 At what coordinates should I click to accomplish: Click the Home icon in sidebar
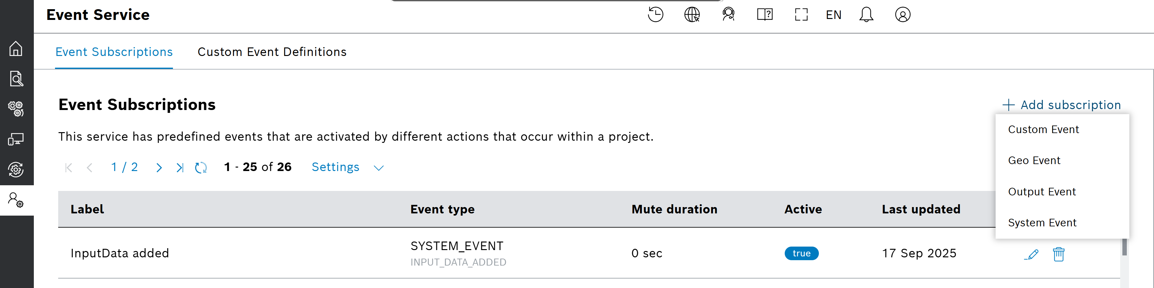pos(16,48)
